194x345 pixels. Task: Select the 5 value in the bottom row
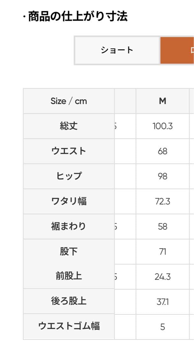pos(163,326)
